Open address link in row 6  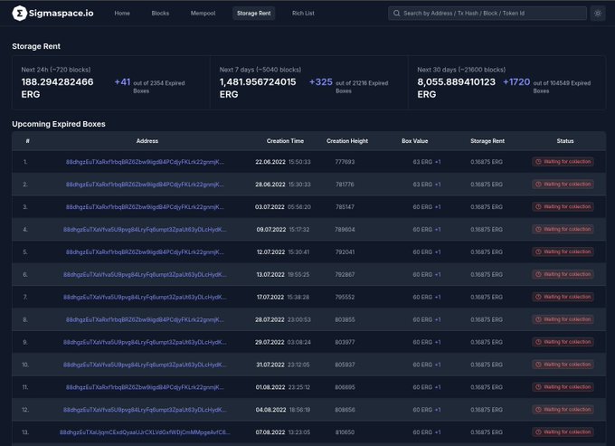(x=145, y=275)
